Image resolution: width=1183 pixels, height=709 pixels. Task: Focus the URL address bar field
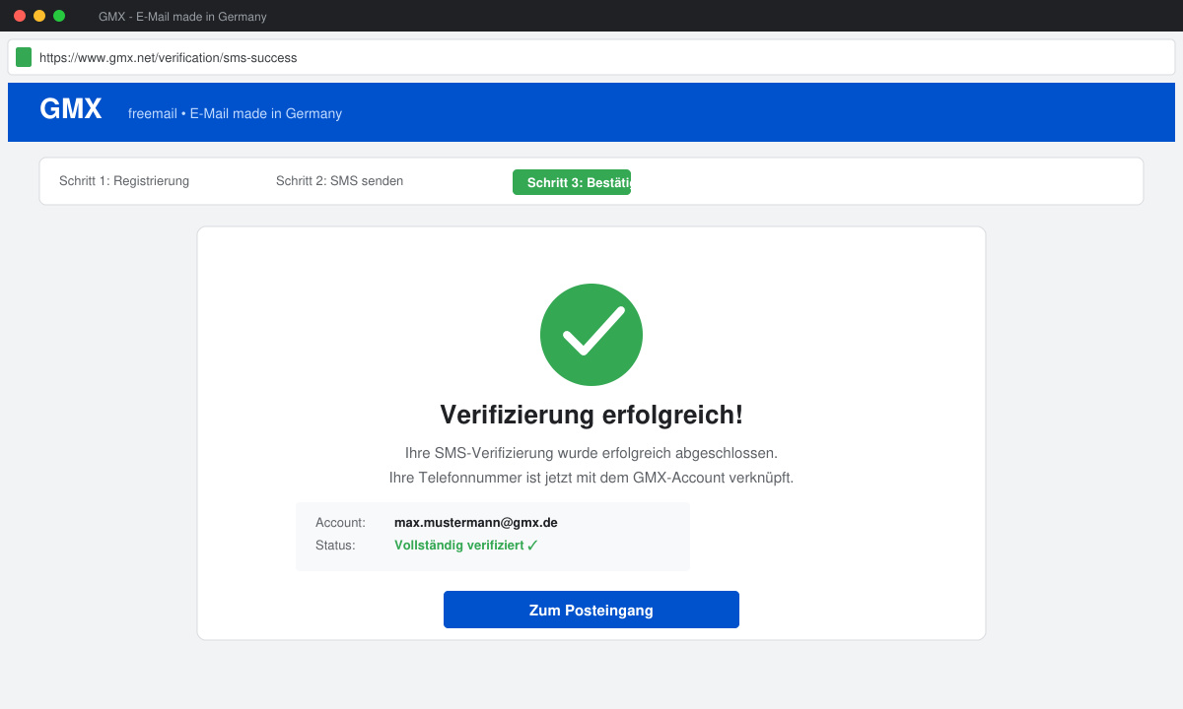[x=591, y=57]
